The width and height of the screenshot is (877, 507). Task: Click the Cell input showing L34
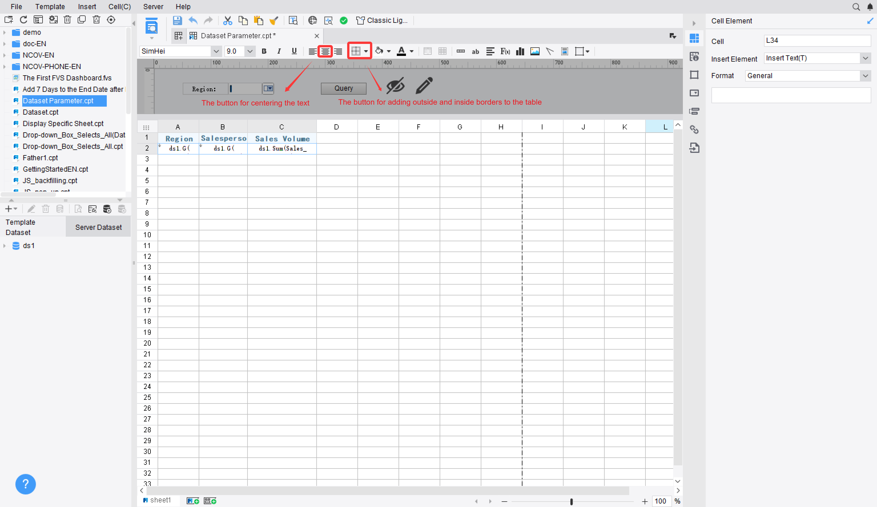(x=817, y=41)
